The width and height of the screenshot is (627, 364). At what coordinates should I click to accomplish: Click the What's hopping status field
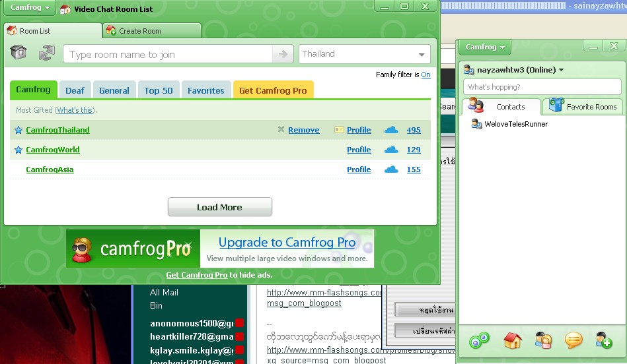[x=542, y=87]
